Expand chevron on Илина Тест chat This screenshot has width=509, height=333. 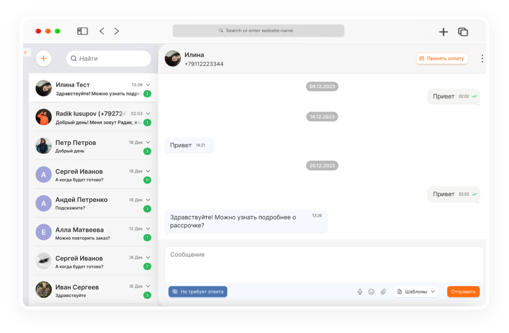(148, 85)
